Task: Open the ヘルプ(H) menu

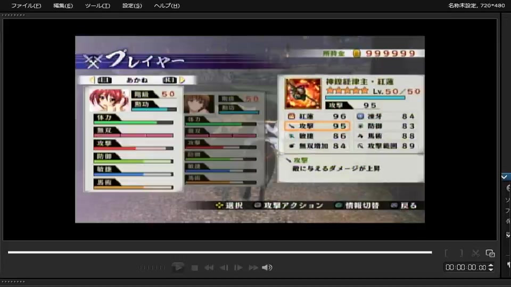Action: coord(167,5)
